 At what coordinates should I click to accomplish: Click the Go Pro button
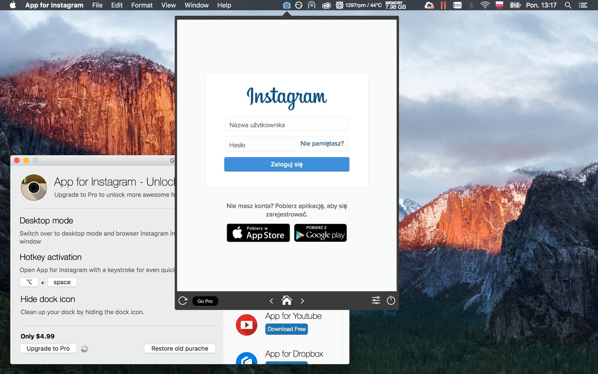[205, 301]
